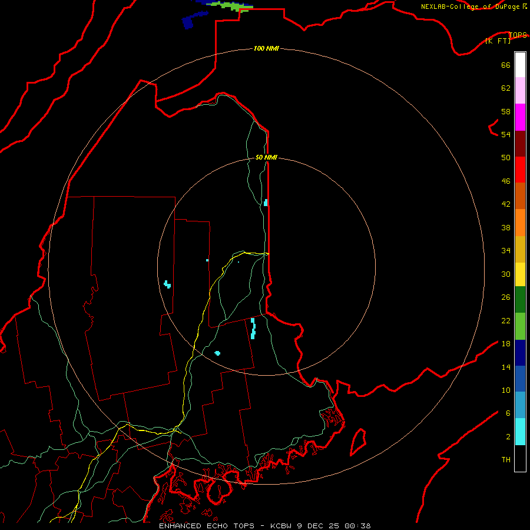This screenshot has width=530, height=530.
Task: Click the light blue 6-10 kft swatch
Action: (x=520, y=405)
